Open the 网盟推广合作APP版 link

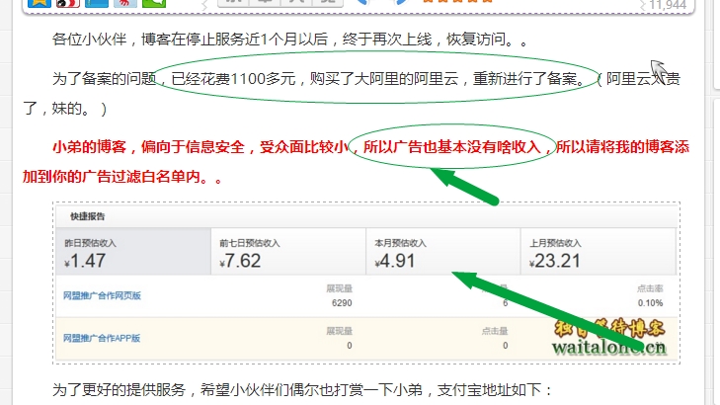click(102, 338)
